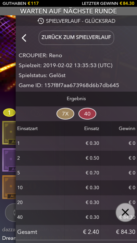Click the history clock icon in header
The image size is (137, 243).
(41, 21)
